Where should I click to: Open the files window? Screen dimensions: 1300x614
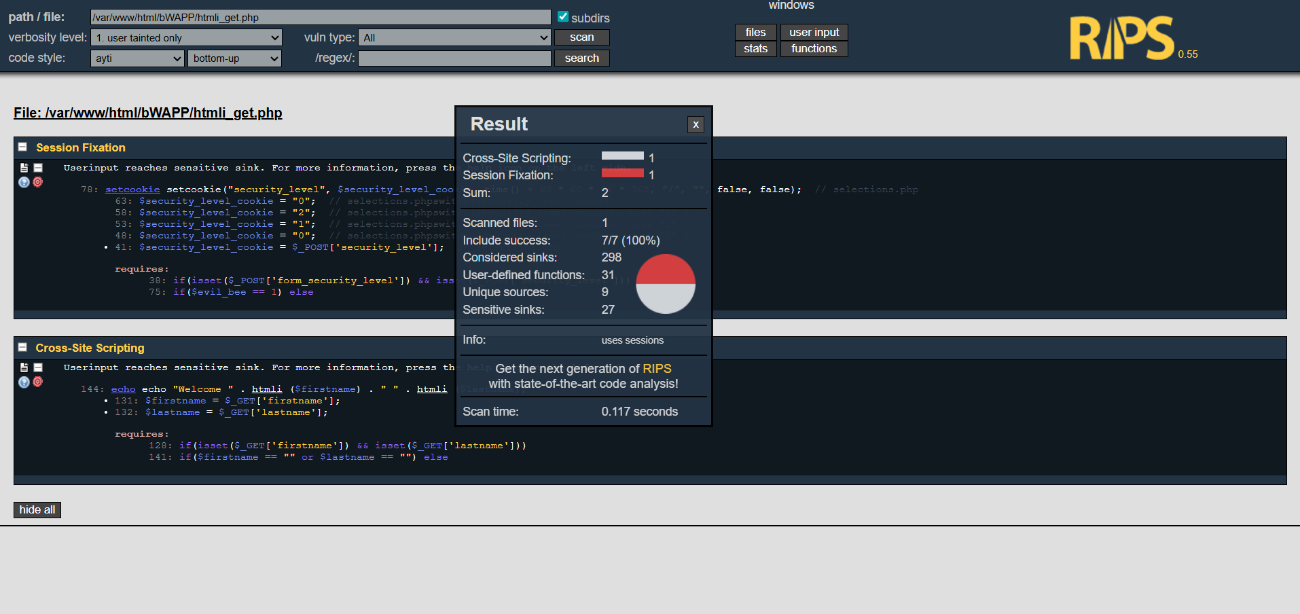(755, 33)
